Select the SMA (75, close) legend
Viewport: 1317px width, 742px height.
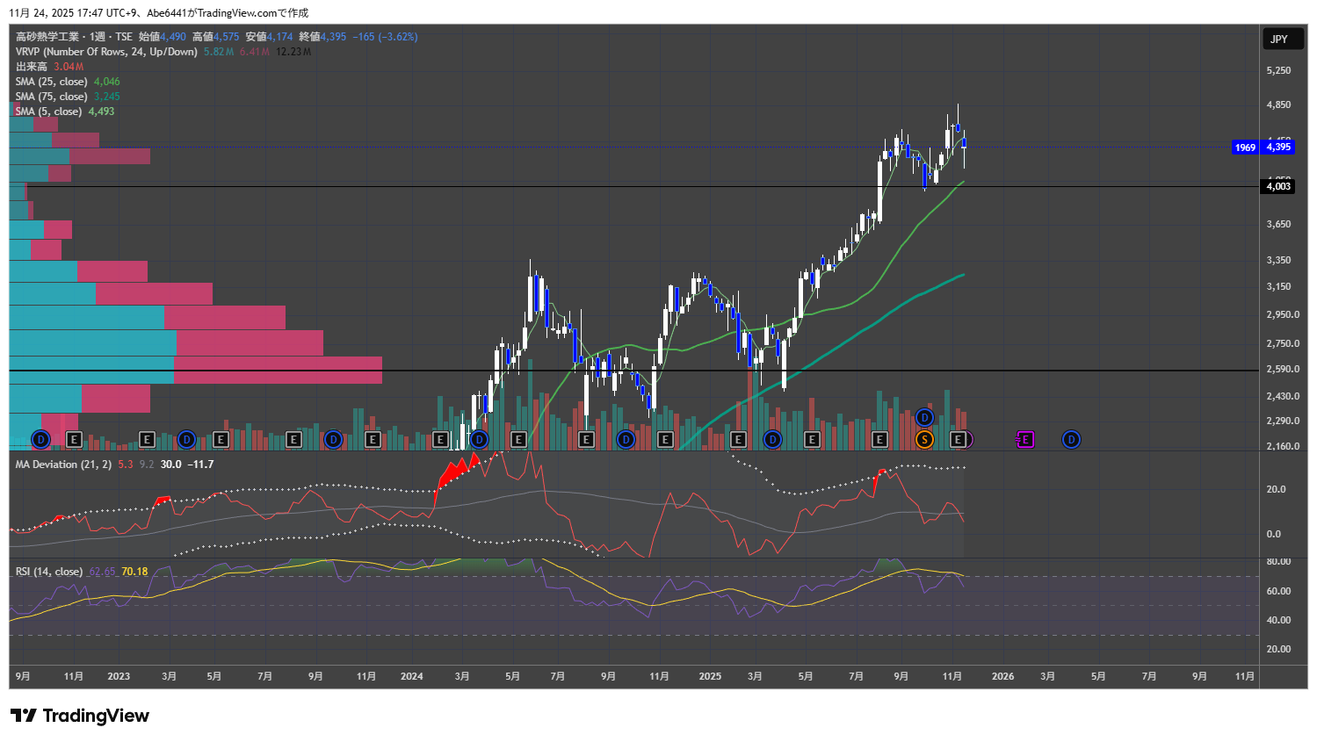tap(52, 97)
